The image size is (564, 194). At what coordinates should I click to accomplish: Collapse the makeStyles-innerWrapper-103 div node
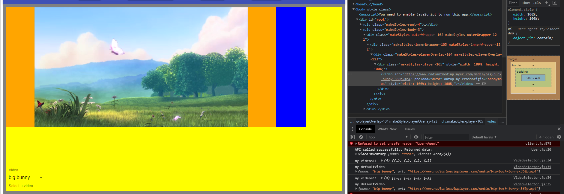(x=368, y=45)
